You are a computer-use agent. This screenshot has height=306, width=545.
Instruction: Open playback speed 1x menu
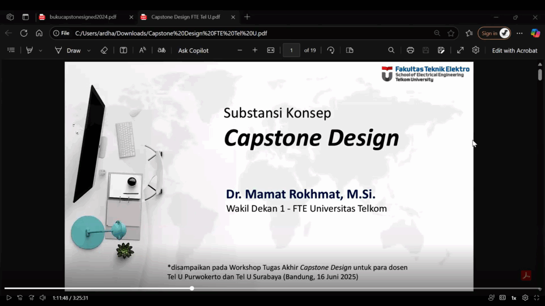[x=514, y=298]
